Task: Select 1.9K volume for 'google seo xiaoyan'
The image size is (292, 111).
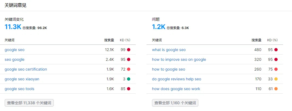Action: pyautogui.click(x=110, y=79)
